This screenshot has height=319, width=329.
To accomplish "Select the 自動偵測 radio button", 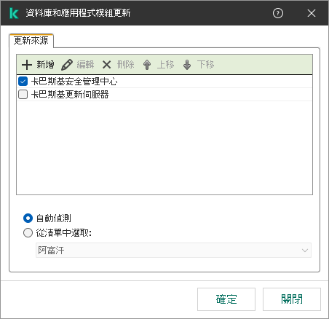I will (28, 218).
